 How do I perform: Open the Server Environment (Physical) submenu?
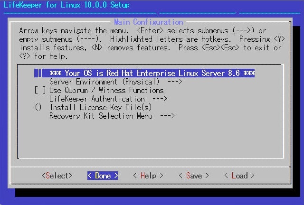104,82
